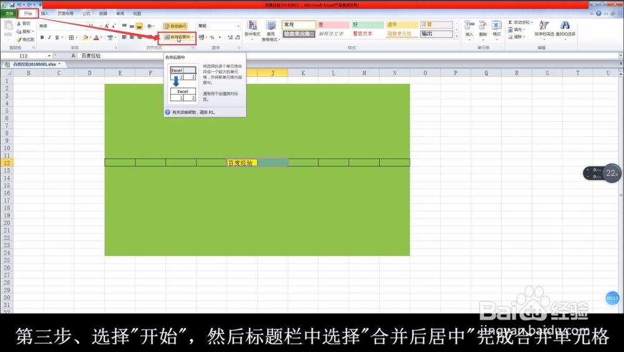Click the cell borders icon
The width and height of the screenshot is (624, 352).
[x=71, y=37]
